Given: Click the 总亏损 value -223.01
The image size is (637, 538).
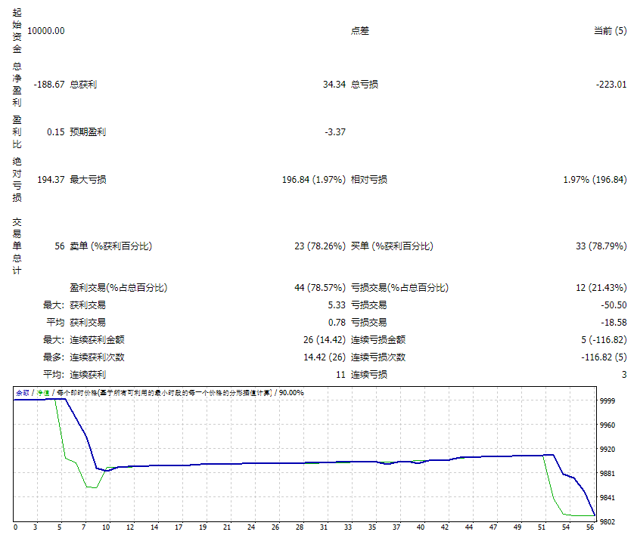Looking at the screenshot, I should [x=611, y=85].
